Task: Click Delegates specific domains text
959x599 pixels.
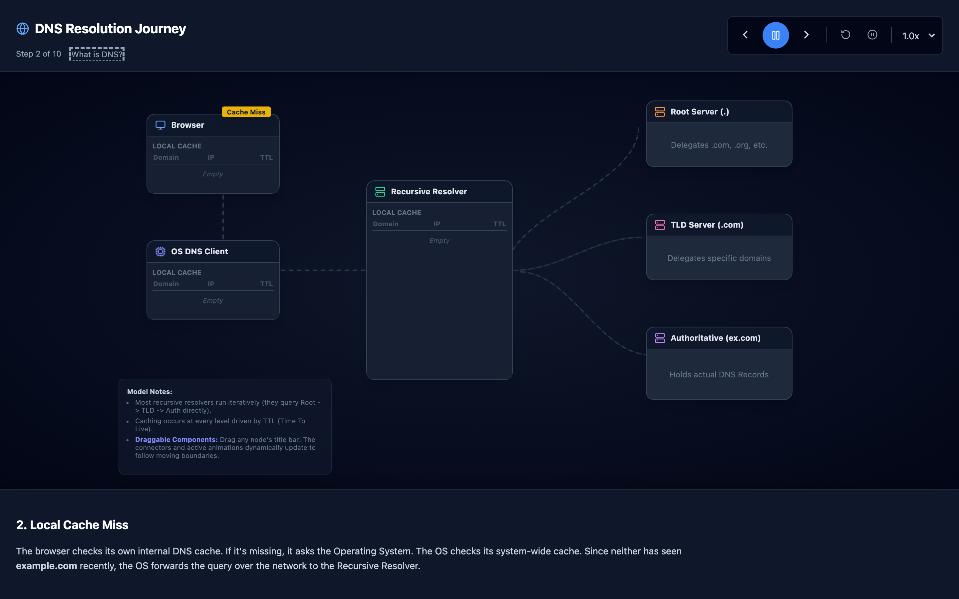Action: [x=719, y=258]
